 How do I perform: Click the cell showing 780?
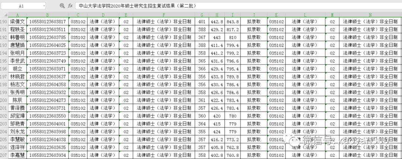pos(233,116)
